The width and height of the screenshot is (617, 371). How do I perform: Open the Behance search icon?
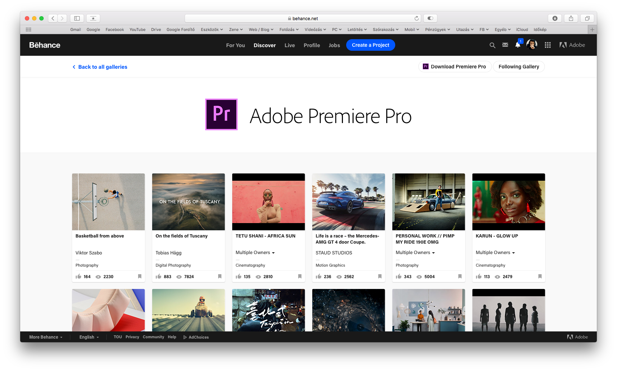492,45
